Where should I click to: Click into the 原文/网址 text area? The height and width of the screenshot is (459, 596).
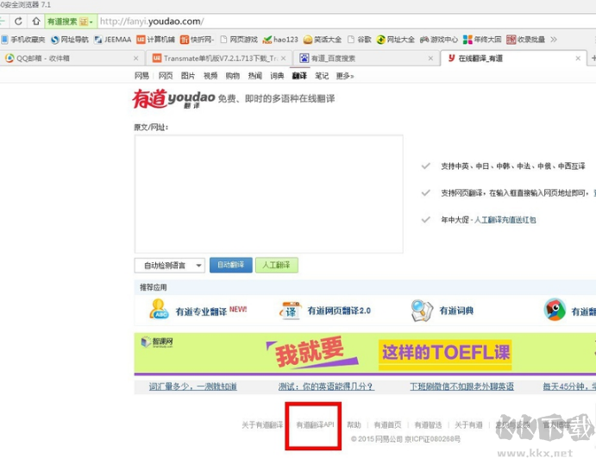click(x=269, y=194)
